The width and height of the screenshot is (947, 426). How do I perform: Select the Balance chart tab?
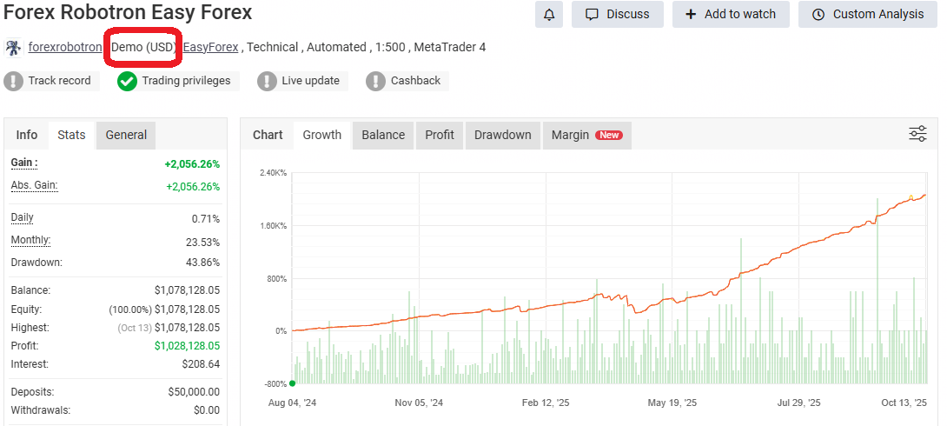tap(383, 135)
